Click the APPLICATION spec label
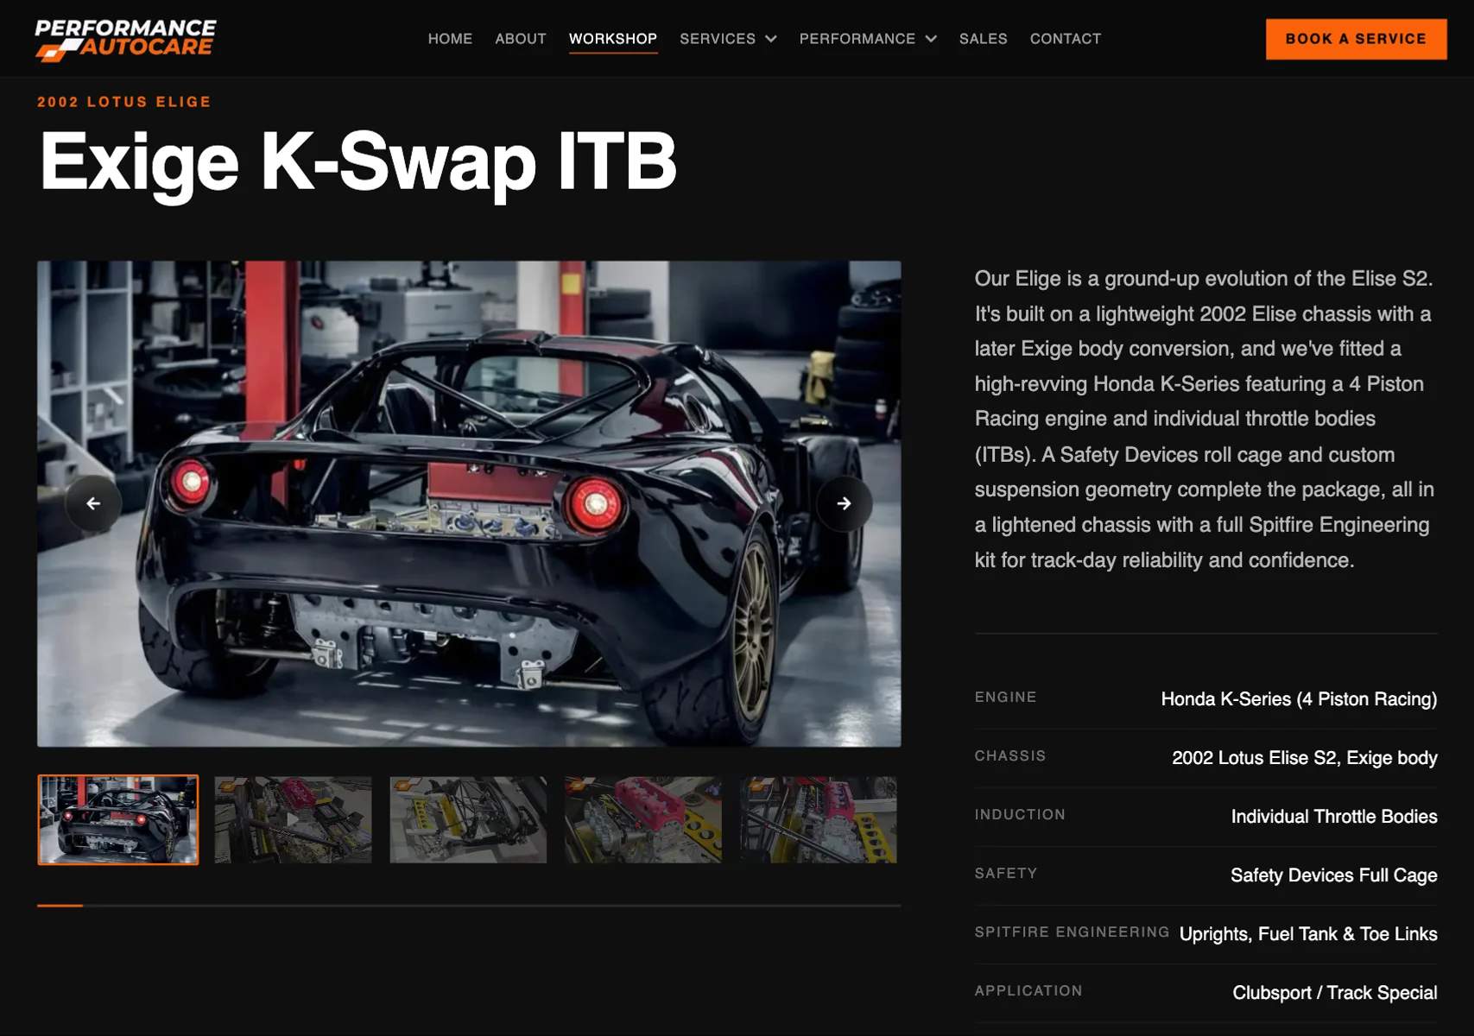Viewport: 1474px width, 1036px height. coord(1028,991)
